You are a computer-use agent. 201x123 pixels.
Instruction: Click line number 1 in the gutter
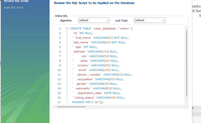click(60, 29)
